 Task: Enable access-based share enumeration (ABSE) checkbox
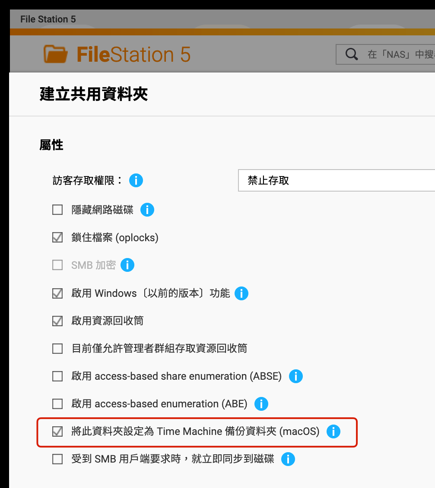(57, 376)
